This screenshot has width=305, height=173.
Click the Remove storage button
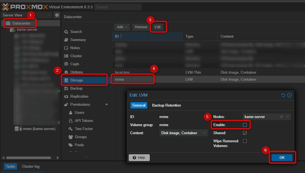tap(141, 27)
